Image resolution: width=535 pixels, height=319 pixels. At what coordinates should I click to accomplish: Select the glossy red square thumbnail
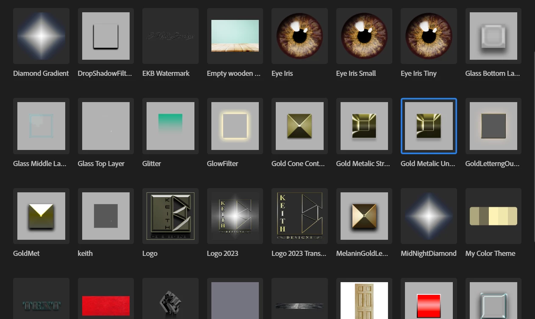click(429, 299)
